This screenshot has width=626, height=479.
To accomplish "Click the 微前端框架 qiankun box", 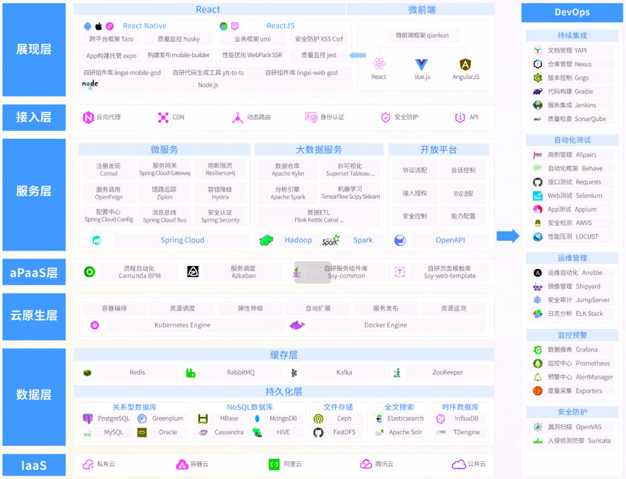I will point(422,36).
